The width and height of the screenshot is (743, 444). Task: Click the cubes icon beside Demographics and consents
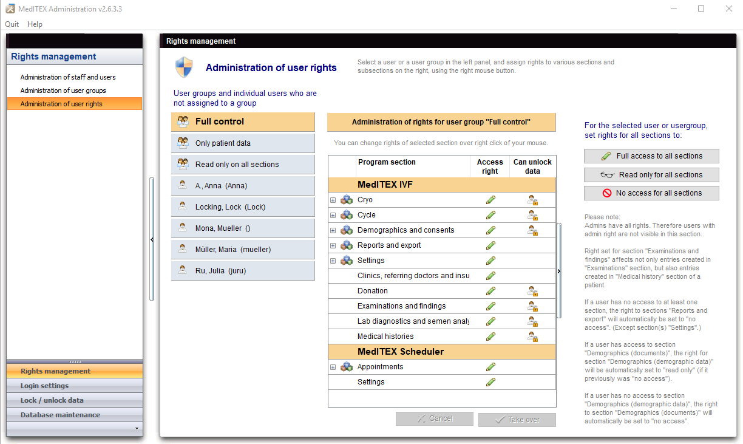click(x=347, y=230)
